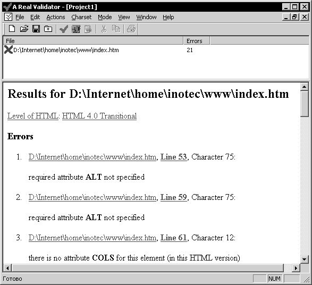Open the Line 61 link
Image resolution: width=312 pixels, height=285 pixels.
[173, 238]
